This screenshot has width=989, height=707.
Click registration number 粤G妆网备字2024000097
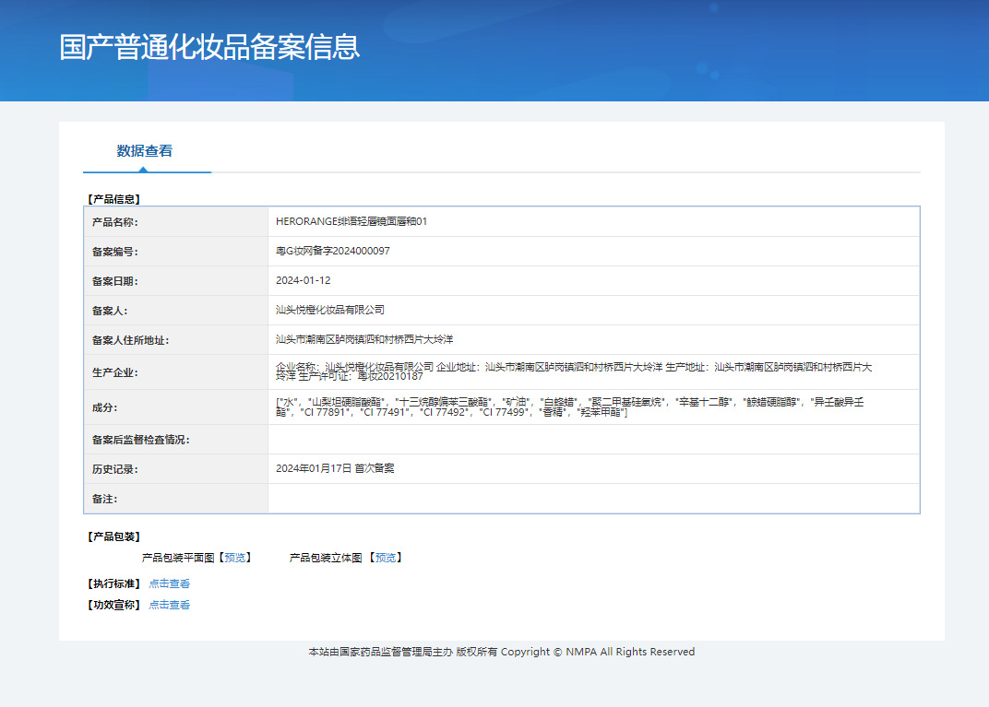click(332, 251)
